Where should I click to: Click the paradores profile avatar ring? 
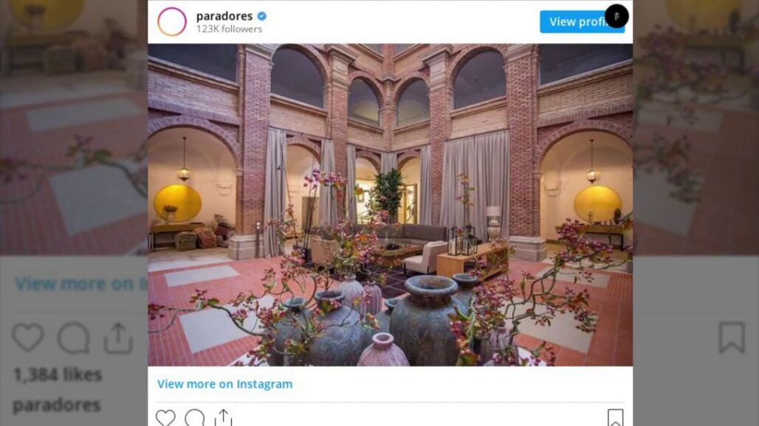coord(172,21)
